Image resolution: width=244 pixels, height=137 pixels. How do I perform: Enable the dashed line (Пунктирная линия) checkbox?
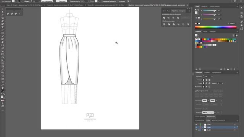pos(196,91)
